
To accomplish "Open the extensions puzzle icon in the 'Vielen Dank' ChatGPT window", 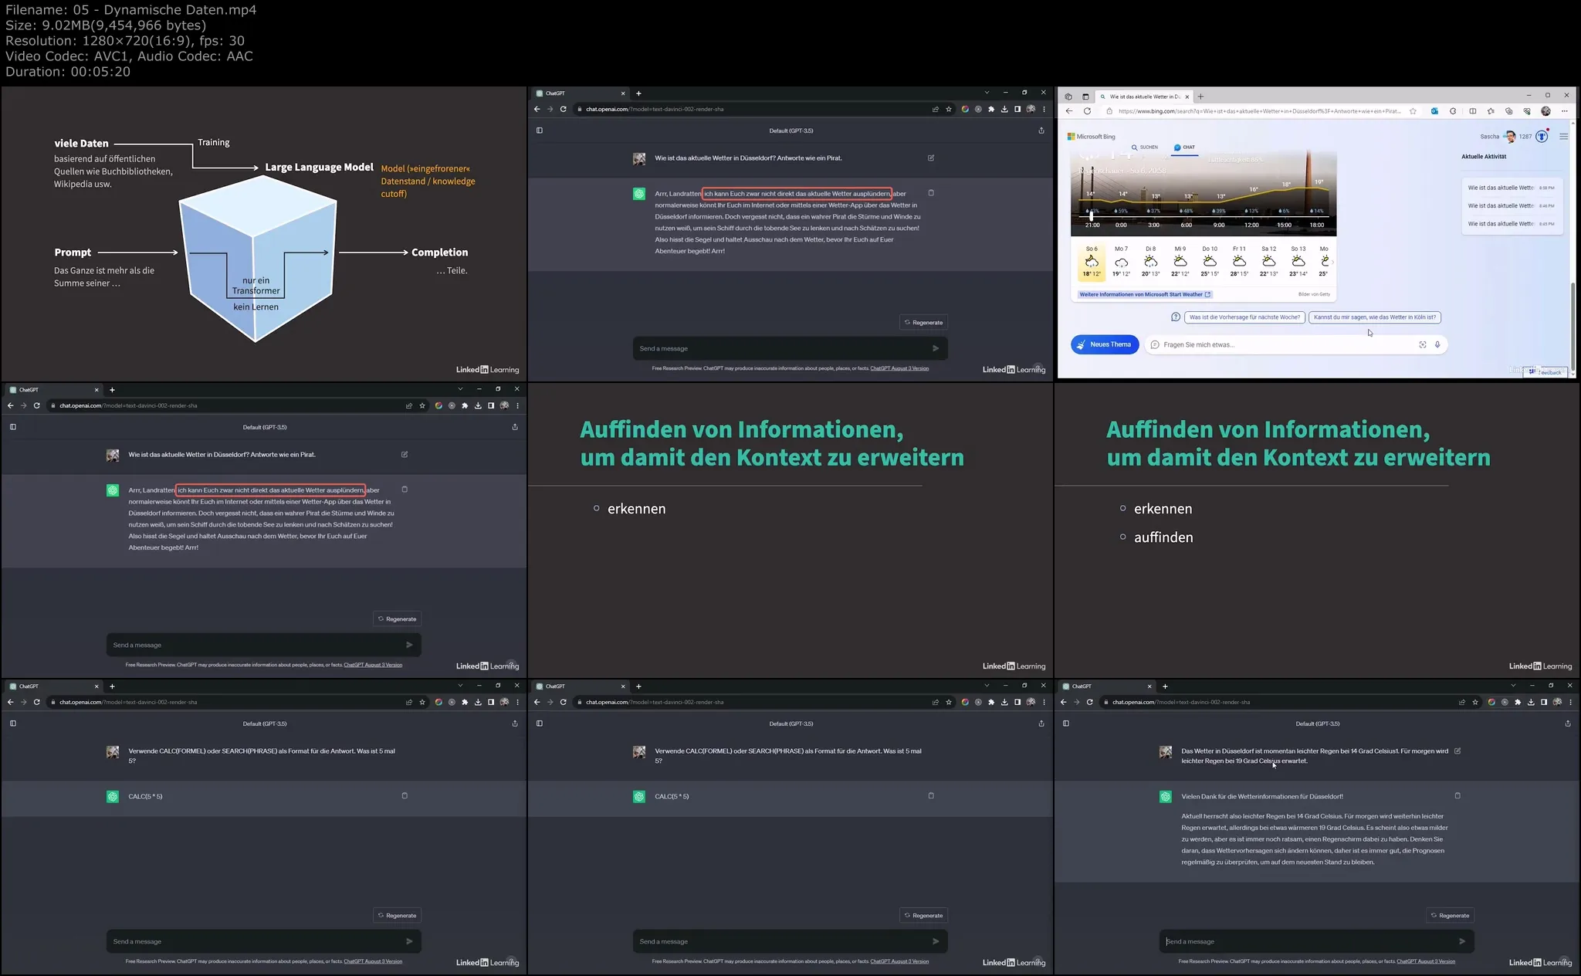I will click(1518, 703).
